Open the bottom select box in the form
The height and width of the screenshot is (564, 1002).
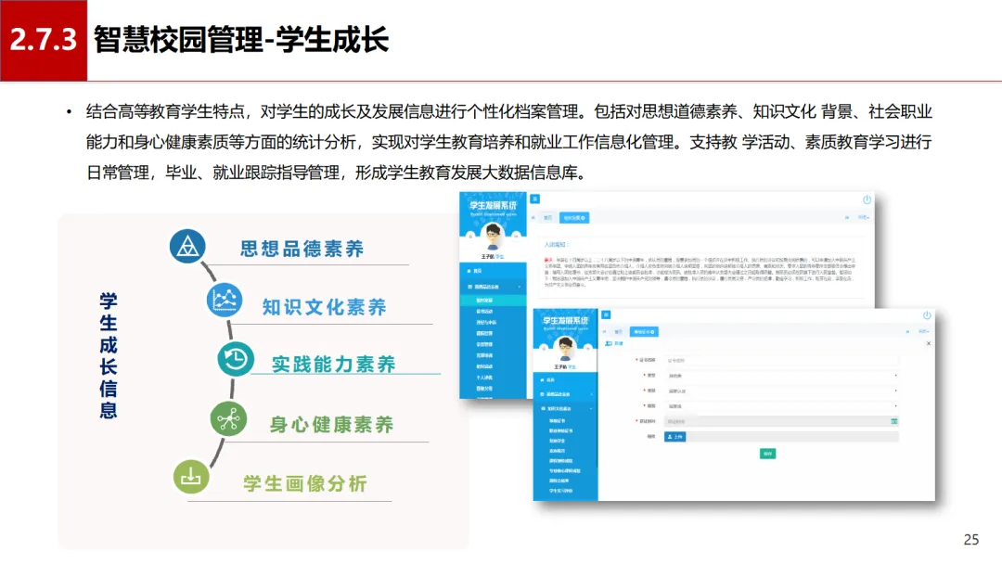click(x=781, y=406)
